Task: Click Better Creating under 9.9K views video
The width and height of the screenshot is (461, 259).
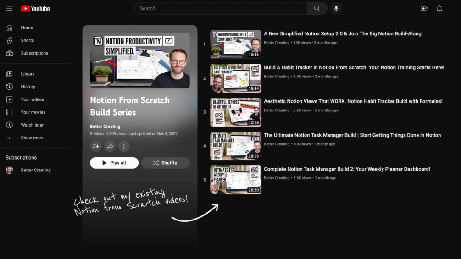Action: pos(276,77)
